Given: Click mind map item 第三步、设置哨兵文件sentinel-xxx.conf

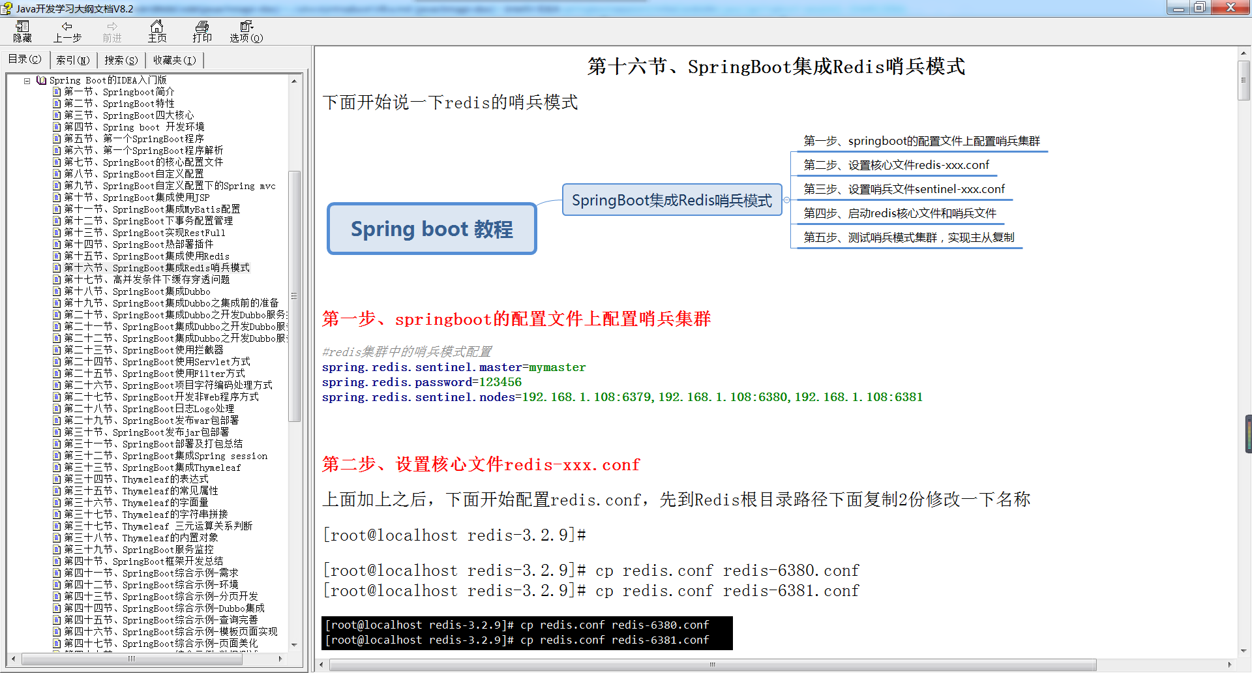Looking at the screenshot, I should point(904,189).
